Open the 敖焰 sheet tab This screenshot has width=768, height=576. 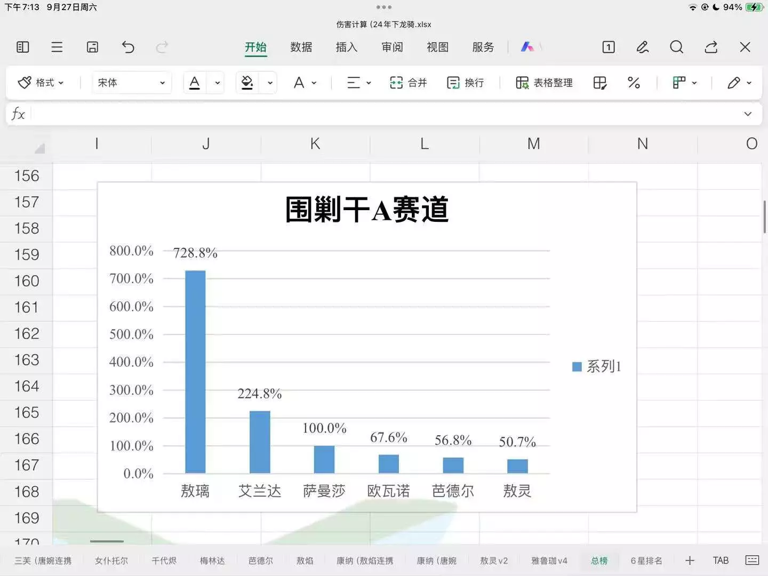[x=305, y=561]
